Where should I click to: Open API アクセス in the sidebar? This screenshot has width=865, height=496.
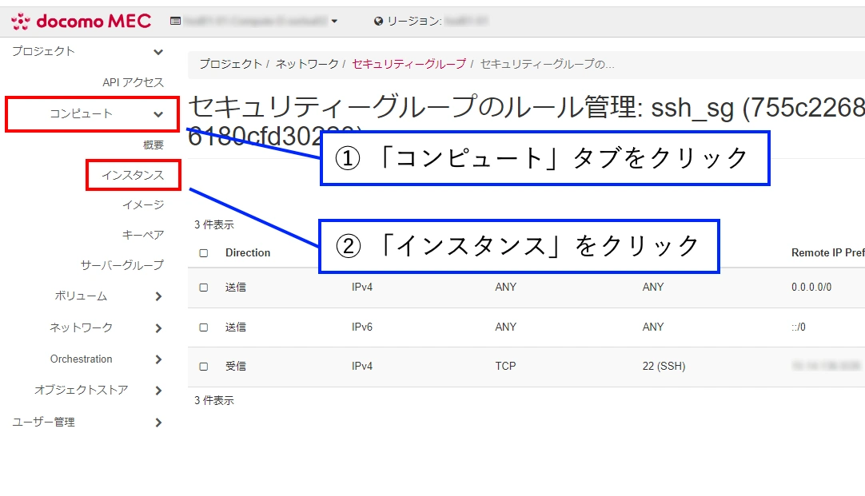[133, 82]
